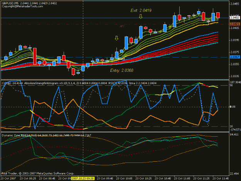Click the 22.494 RSI scale value
Viewport: 241px width, 181px height.
pyautogui.click(x=234, y=174)
